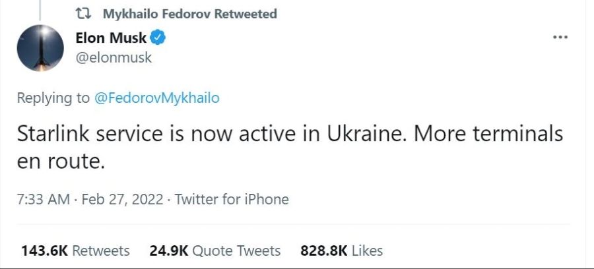View the 143.6K count of retweets
This screenshot has width=594, height=269.
click(x=44, y=251)
